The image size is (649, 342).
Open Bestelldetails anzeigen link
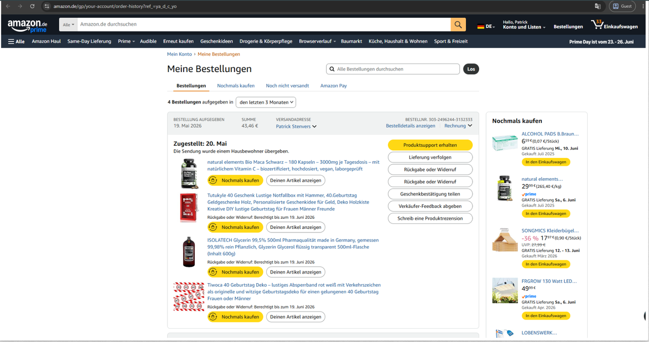(x=411, y=126)
